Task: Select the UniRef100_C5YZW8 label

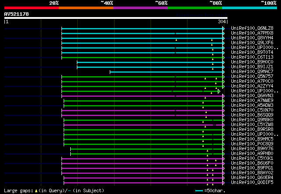Action: click(252, 125)
